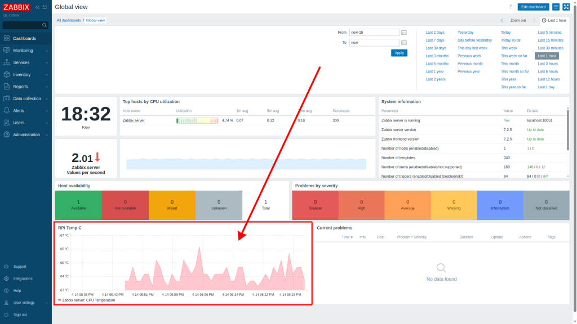Apply the selected time range

point(400,53)
